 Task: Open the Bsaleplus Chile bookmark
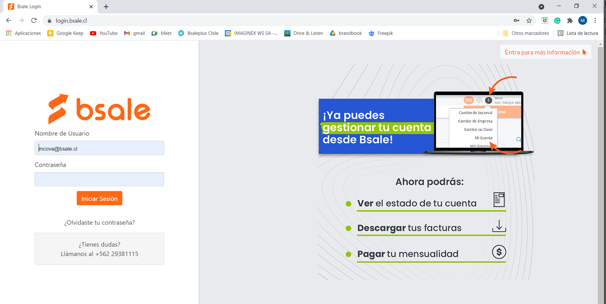point(198,33)
